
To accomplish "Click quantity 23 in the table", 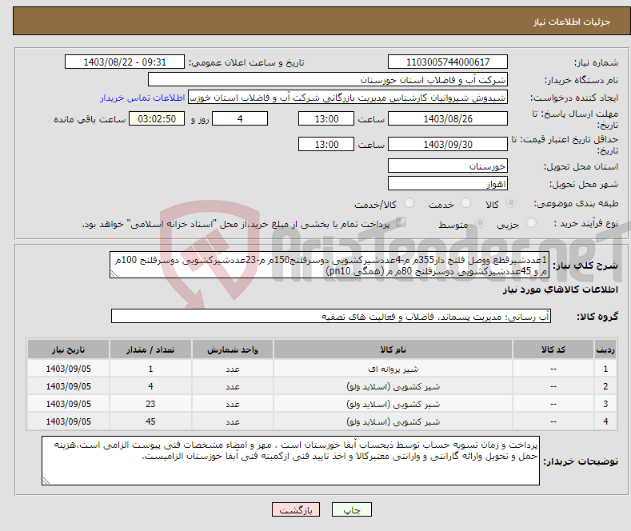I will tap(150, 404).
